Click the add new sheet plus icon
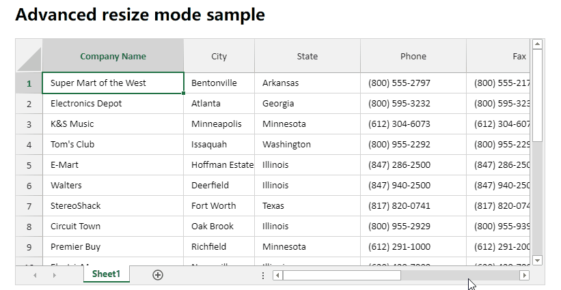The width and height of the screenshot is (561, 290). (x=158, y=275)
